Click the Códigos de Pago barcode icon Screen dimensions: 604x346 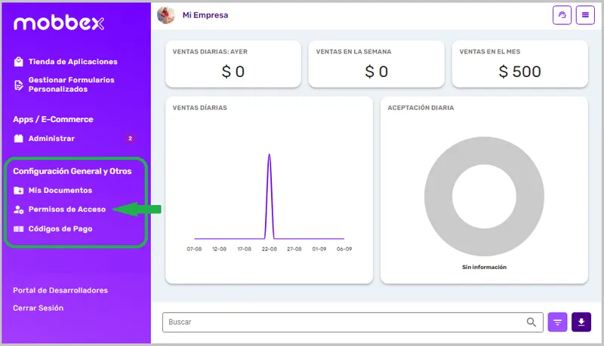19,228
